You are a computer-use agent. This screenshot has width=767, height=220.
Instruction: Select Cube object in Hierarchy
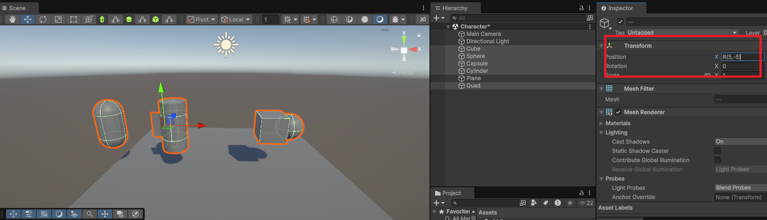pos(473,49)
